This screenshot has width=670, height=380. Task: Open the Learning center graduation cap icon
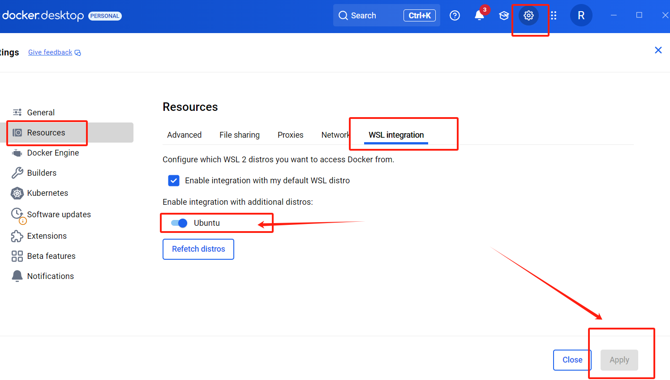(504, 16)
